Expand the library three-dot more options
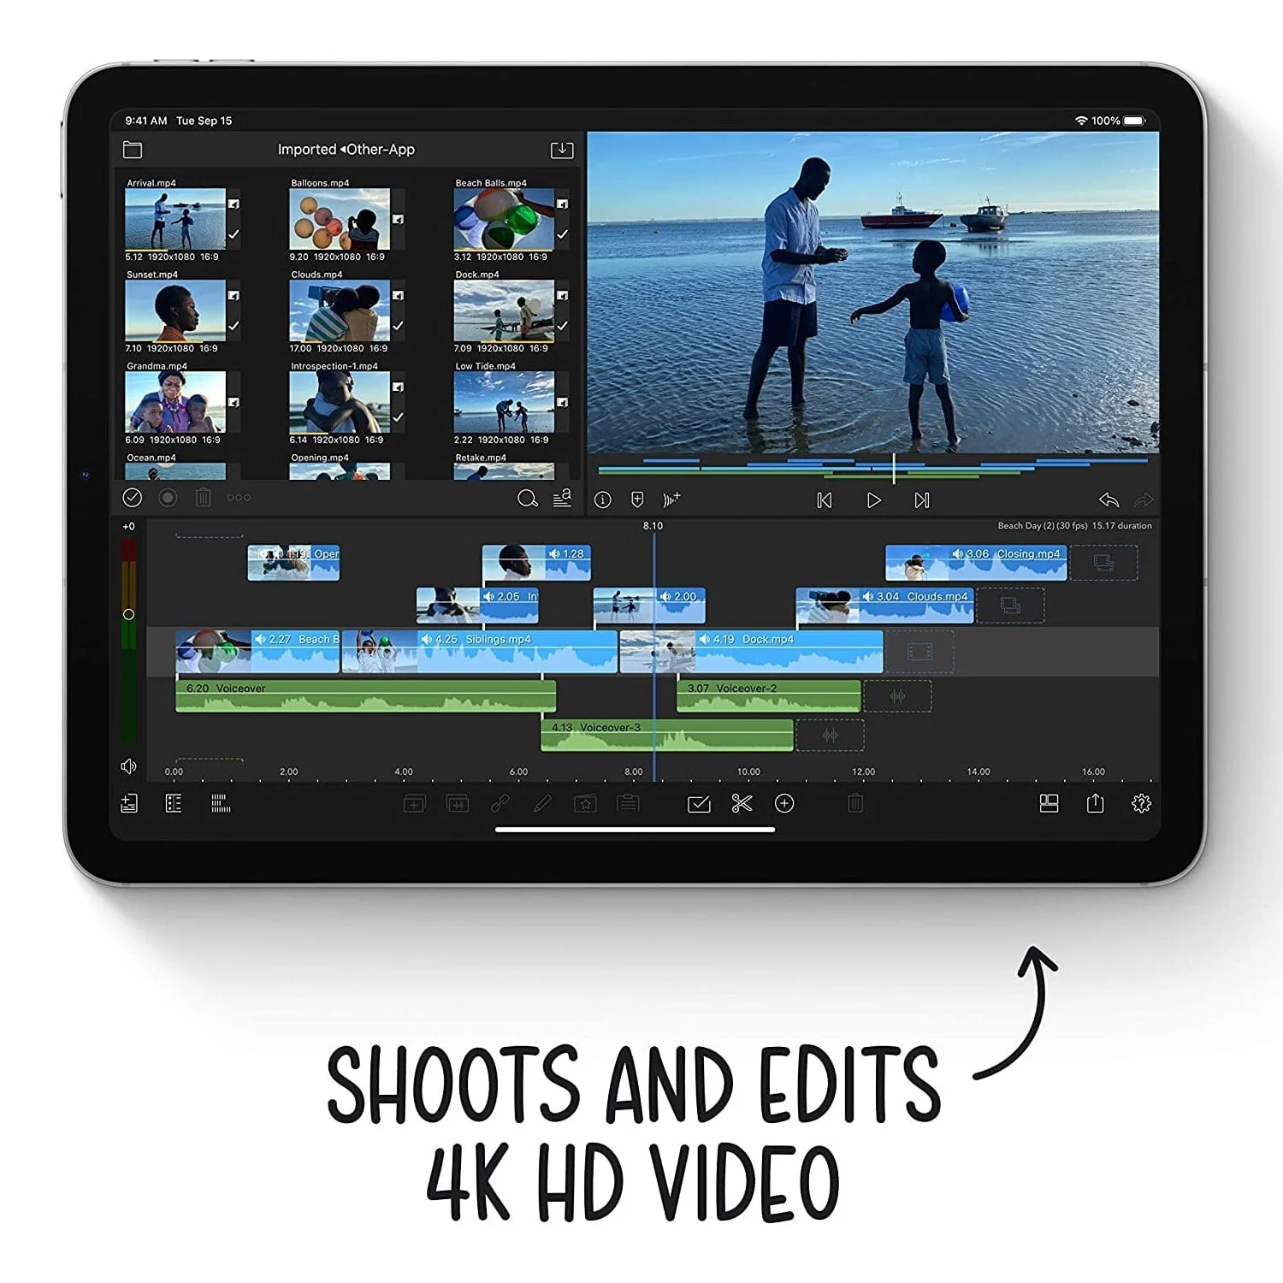Image resolution: width=1283 pixels, height=1283 pixels. tap(239, 498)
